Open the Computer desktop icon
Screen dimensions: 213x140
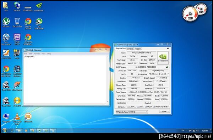tap(6, 118)
